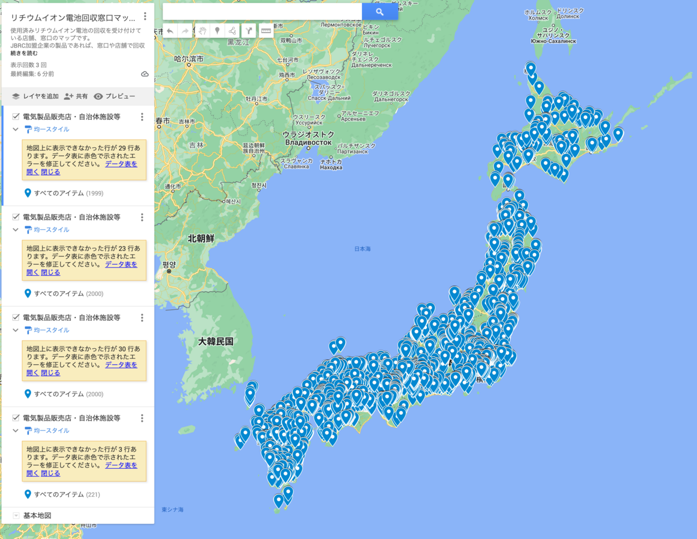Open the three-dot menu of the 29-row-error layer

point(142,117)
